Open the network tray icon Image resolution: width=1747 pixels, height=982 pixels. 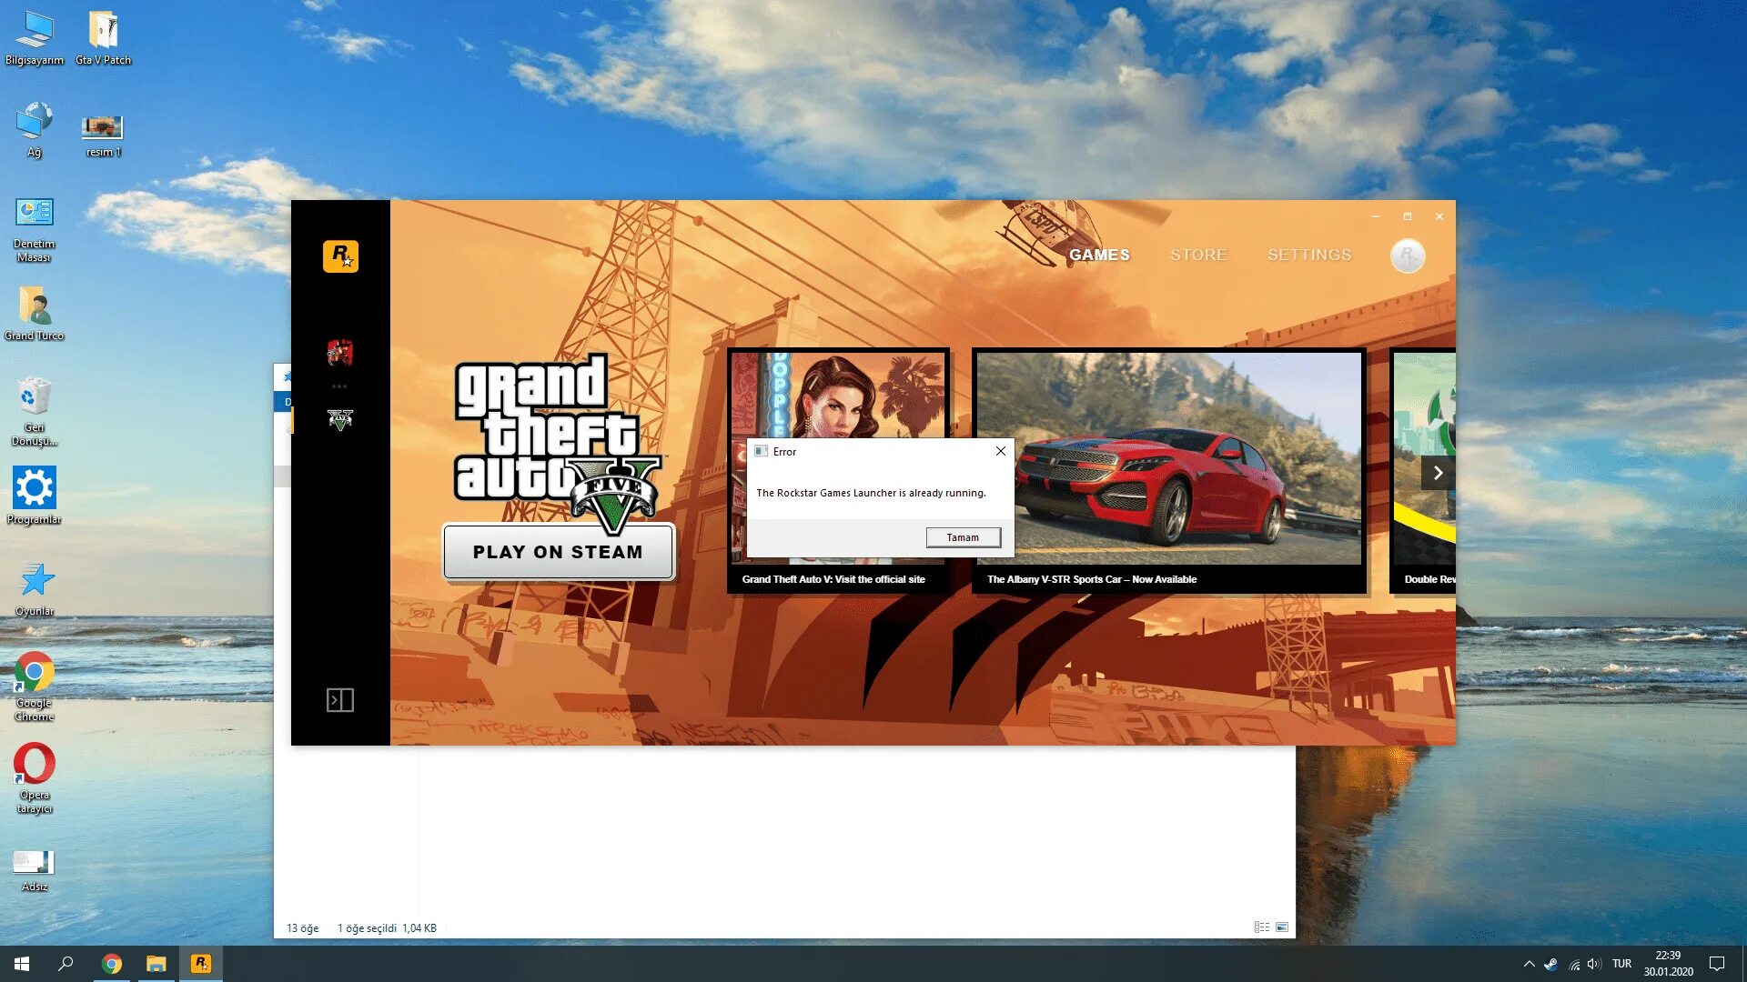coord(1574,965)
